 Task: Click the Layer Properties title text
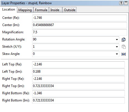(x=27, y=3)
